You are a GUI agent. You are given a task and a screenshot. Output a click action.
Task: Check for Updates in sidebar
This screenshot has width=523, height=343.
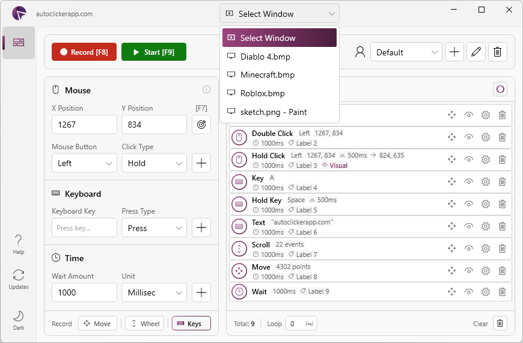pyautogui.click(x=19, y=279)
